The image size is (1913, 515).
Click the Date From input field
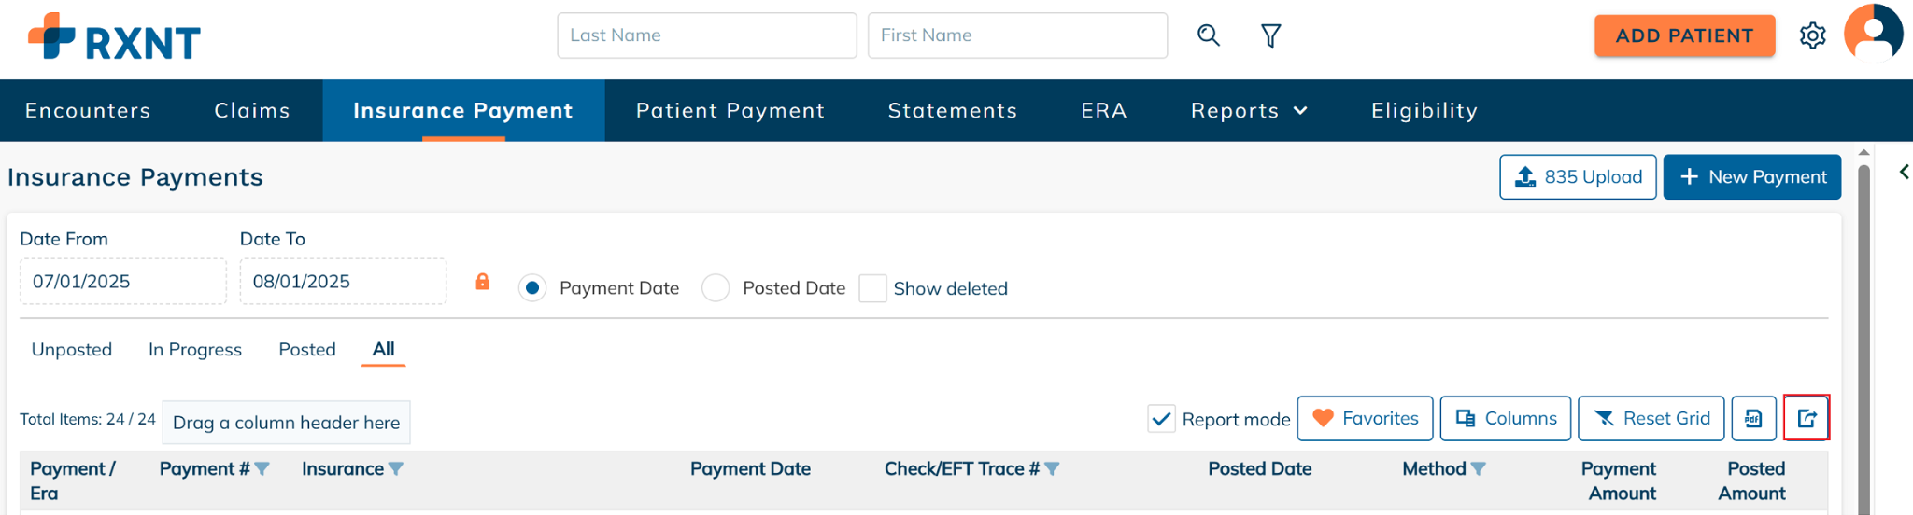point(122,282)
